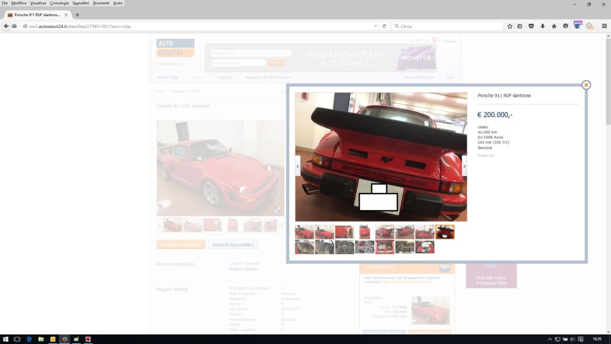
Task: Open the page identity icon in address bar
Action: 25,26
